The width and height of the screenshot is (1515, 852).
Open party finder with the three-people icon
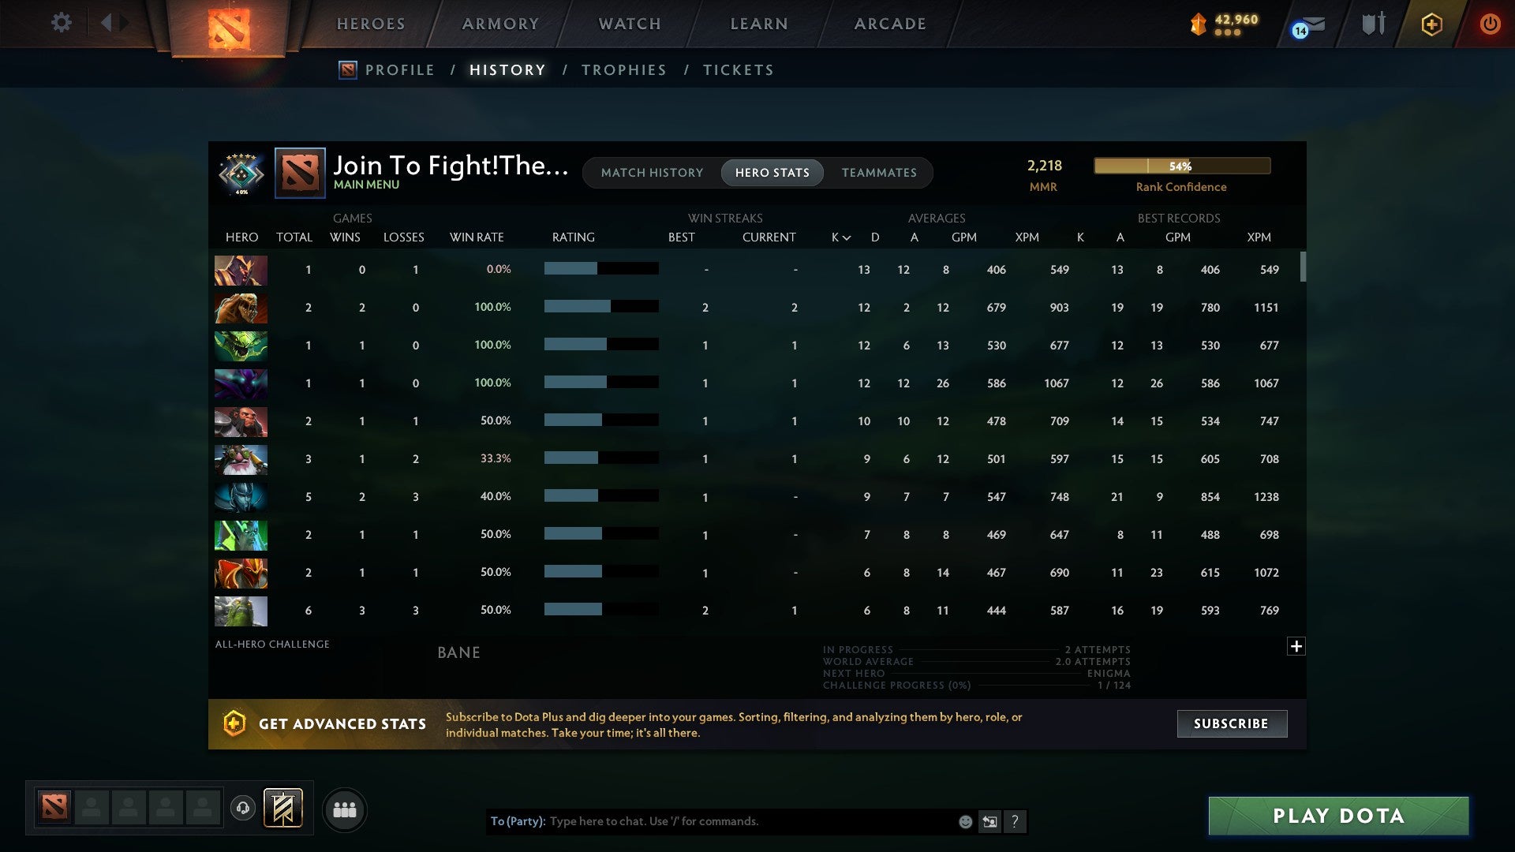pos(344,809)
